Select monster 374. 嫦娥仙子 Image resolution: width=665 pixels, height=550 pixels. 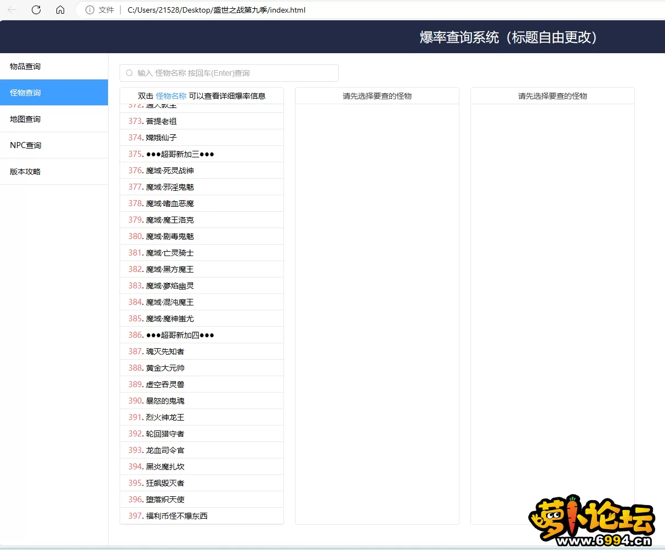coord(202,138)
